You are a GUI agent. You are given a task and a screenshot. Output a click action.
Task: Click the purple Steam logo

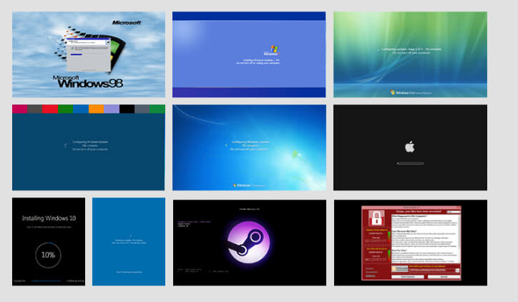(x=247, y=241)
